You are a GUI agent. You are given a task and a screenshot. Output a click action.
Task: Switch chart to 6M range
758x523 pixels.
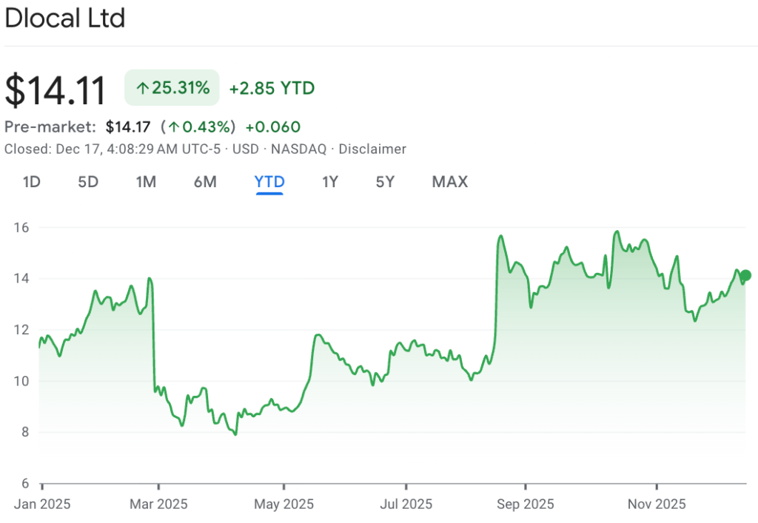205,181
